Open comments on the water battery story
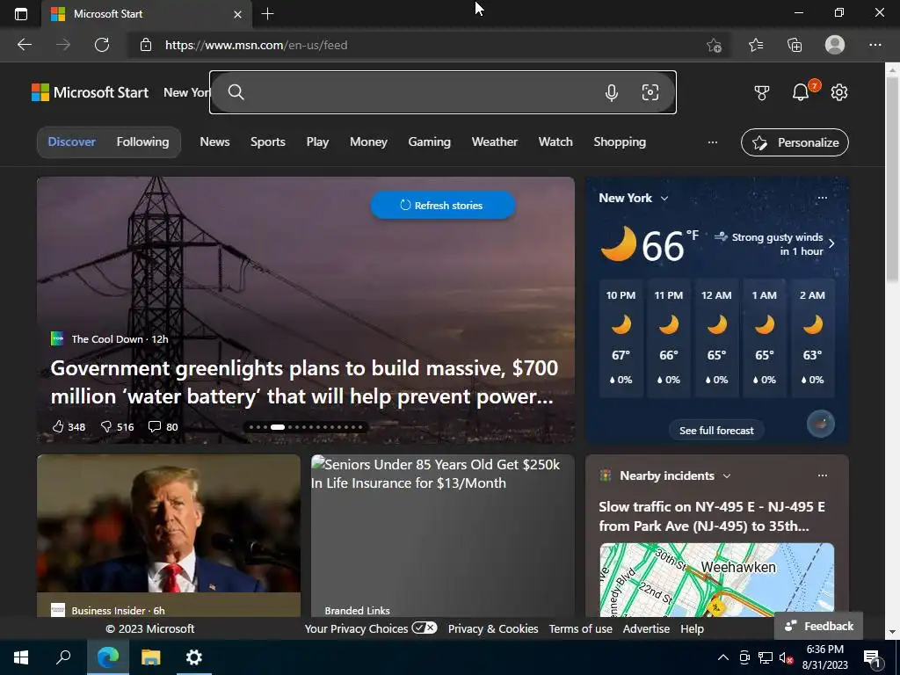 pyautogui.click(x=163, y=426)
